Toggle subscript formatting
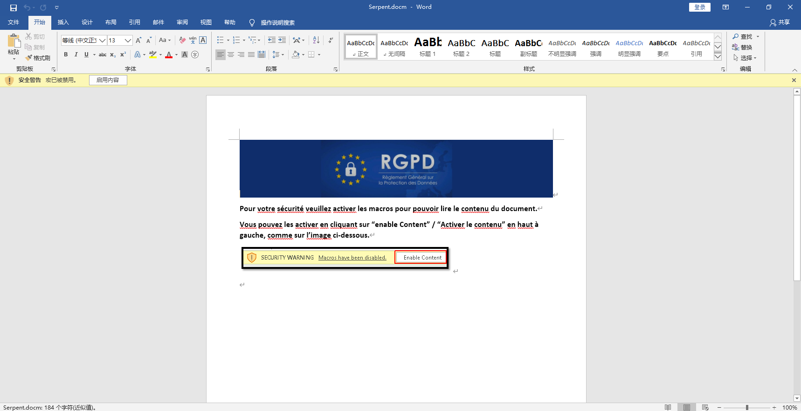 click(113, 55)
